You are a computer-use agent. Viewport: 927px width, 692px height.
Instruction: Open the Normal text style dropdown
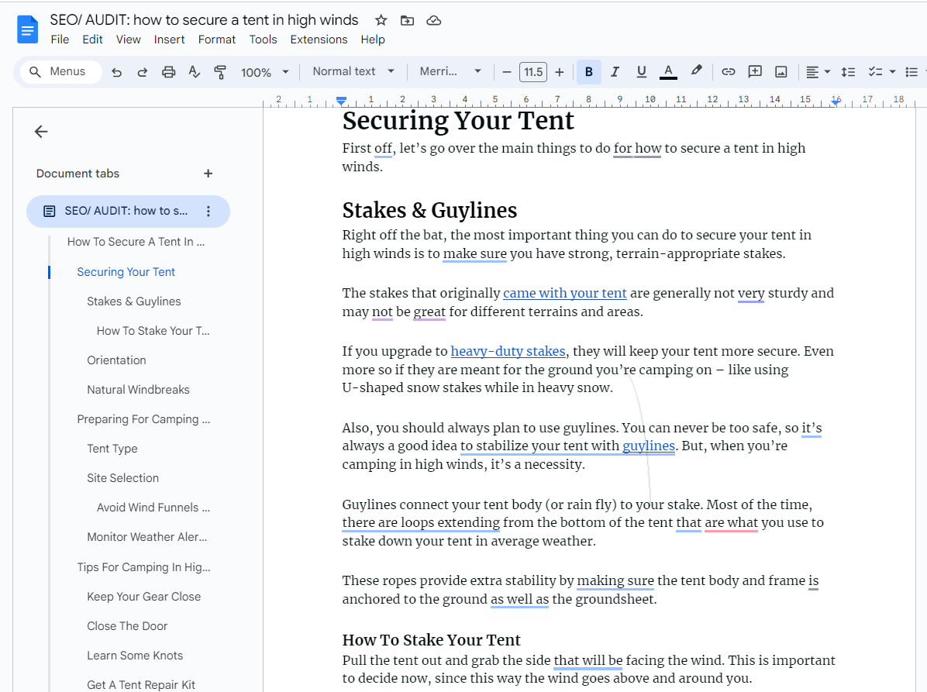pyautogui.click(x=353, y=71)
